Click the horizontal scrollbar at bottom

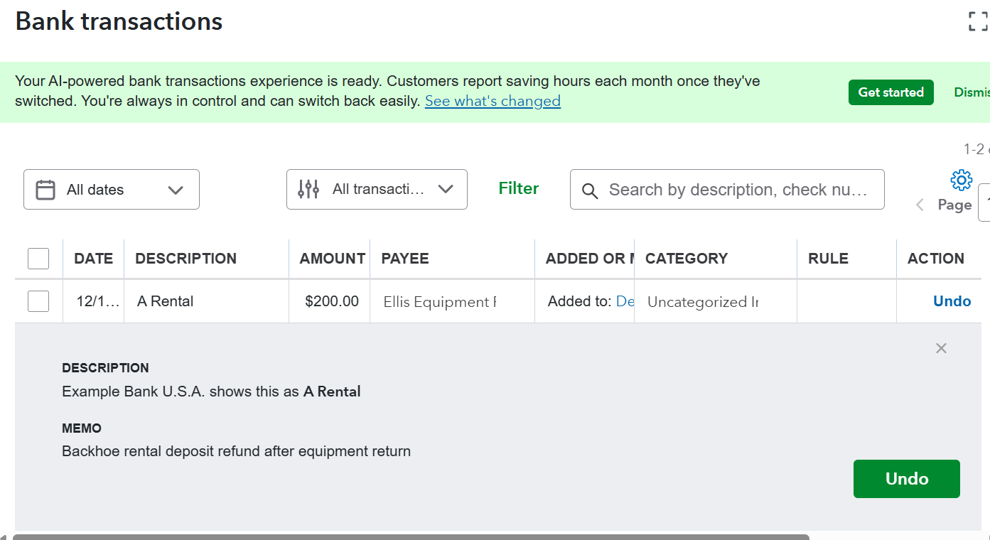click(x=411, y=536)
